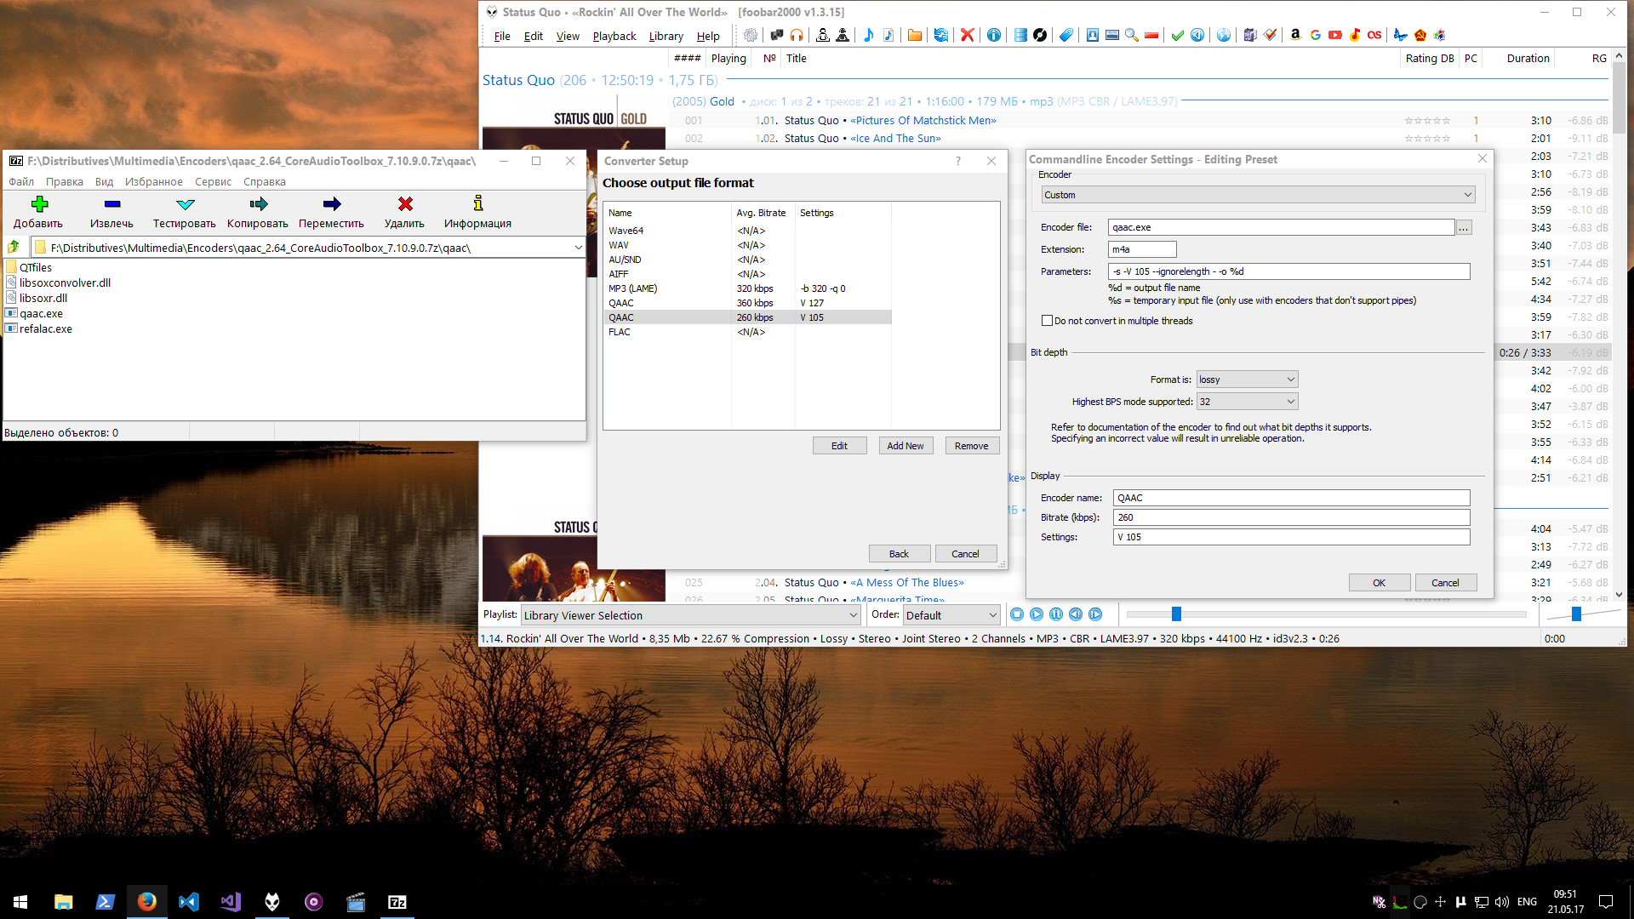Click the magnifying glass search icon

pyautogui.click(x=1132, y=35)
